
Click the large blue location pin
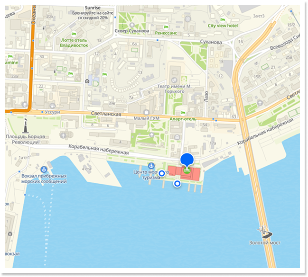(187, 160)
